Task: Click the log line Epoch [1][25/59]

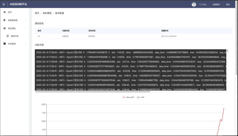Action: tap(131, 71)
